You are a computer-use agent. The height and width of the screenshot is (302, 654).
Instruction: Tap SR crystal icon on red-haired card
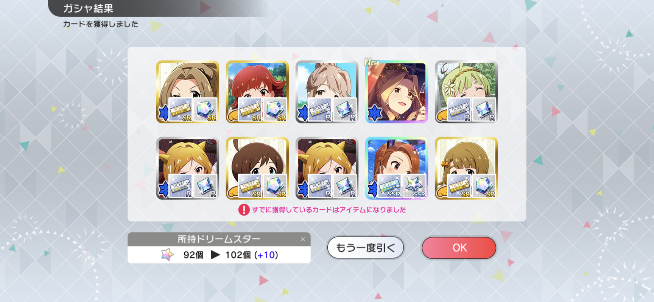[275, 109]
